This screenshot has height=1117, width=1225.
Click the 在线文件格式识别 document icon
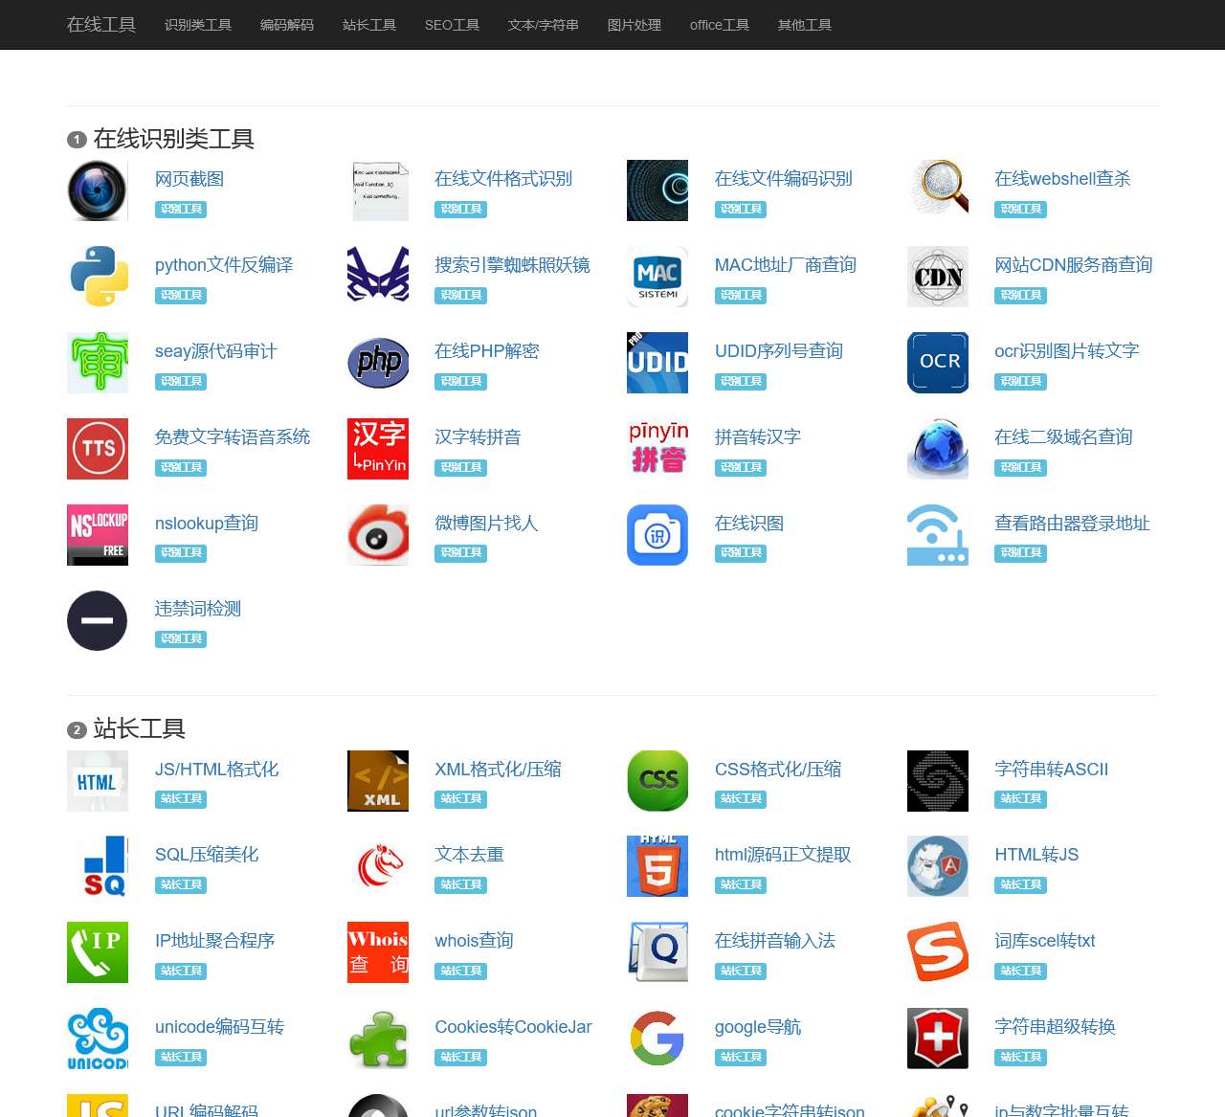click(x=378, y=190)
